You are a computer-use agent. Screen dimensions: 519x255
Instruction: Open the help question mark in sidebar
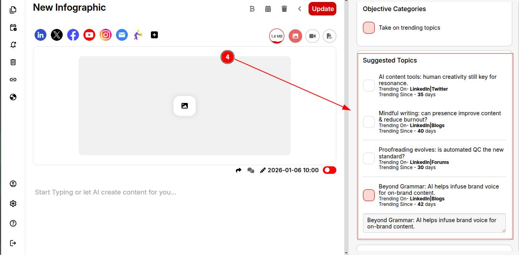(13, 223)
